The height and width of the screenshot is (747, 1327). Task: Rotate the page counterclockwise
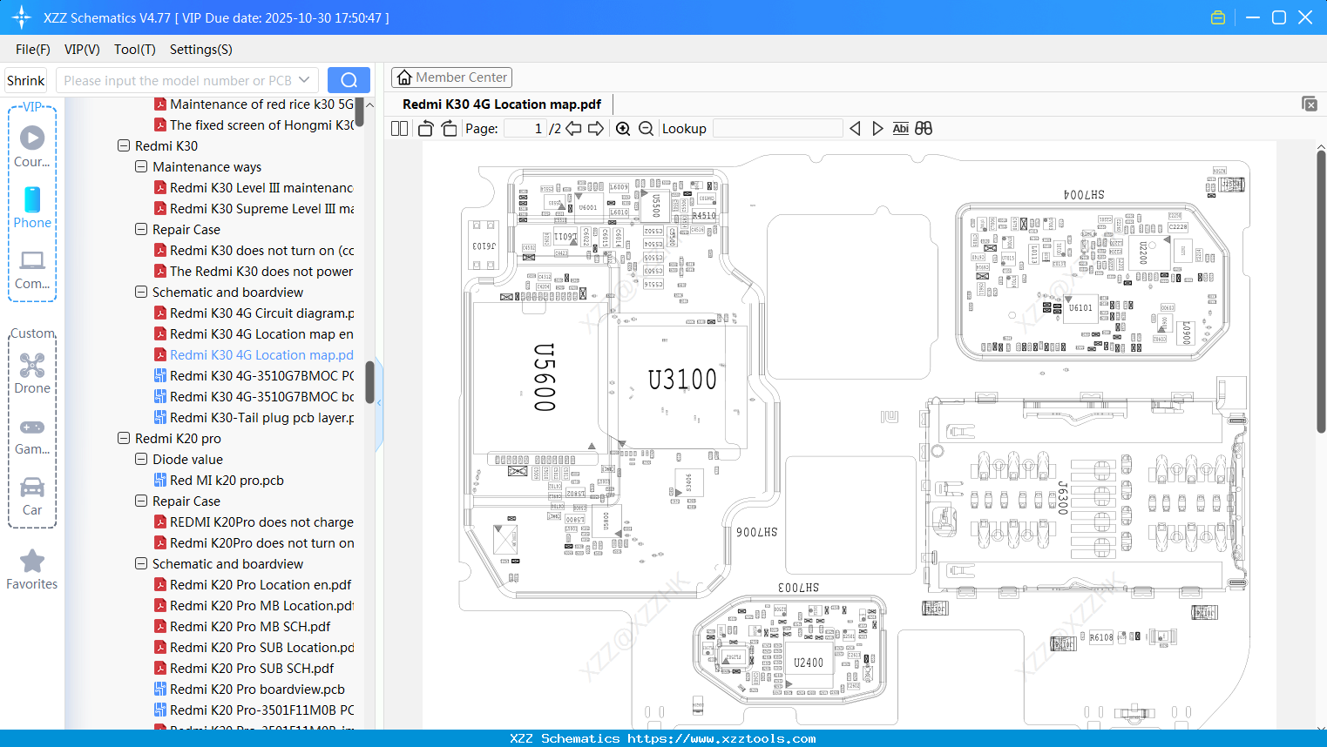click(424, 127)
